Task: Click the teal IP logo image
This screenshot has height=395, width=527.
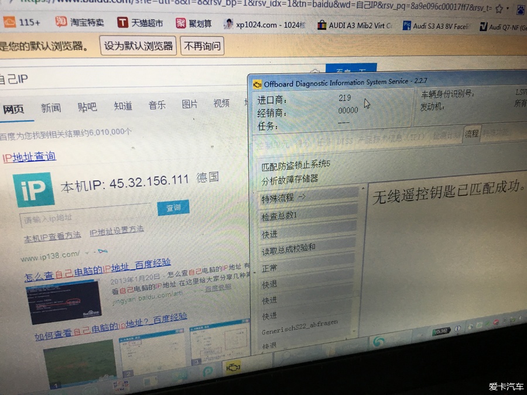Action: tap(33, 190)
